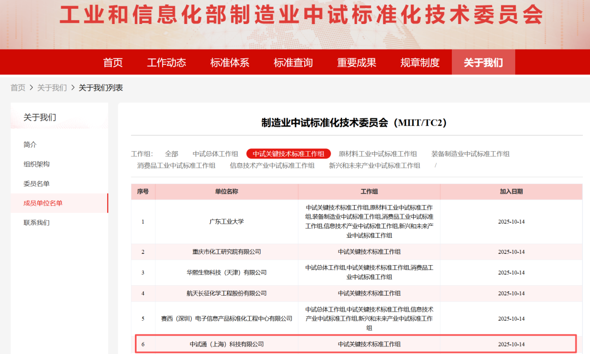Click the workgroup cell of 重庆市化工研究院有限公司
Screen dimensions: 590x354
click(x=369, y=251)
